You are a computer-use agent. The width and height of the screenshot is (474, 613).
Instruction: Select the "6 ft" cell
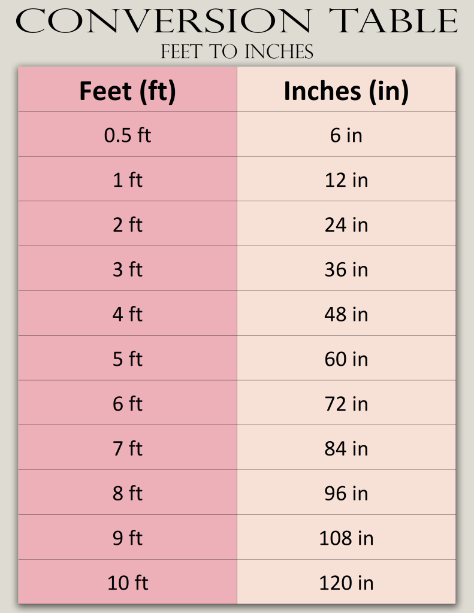pos(128,403)
